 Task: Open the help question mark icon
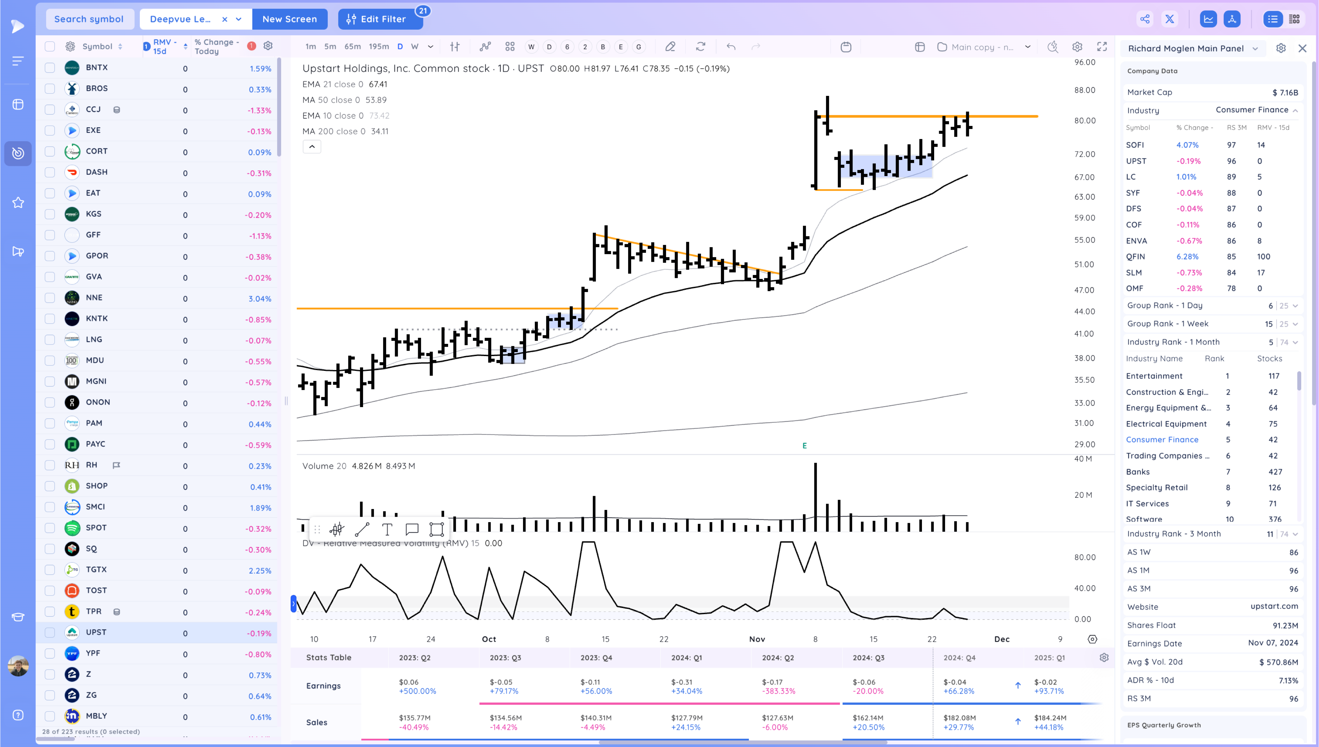(18, 715)
